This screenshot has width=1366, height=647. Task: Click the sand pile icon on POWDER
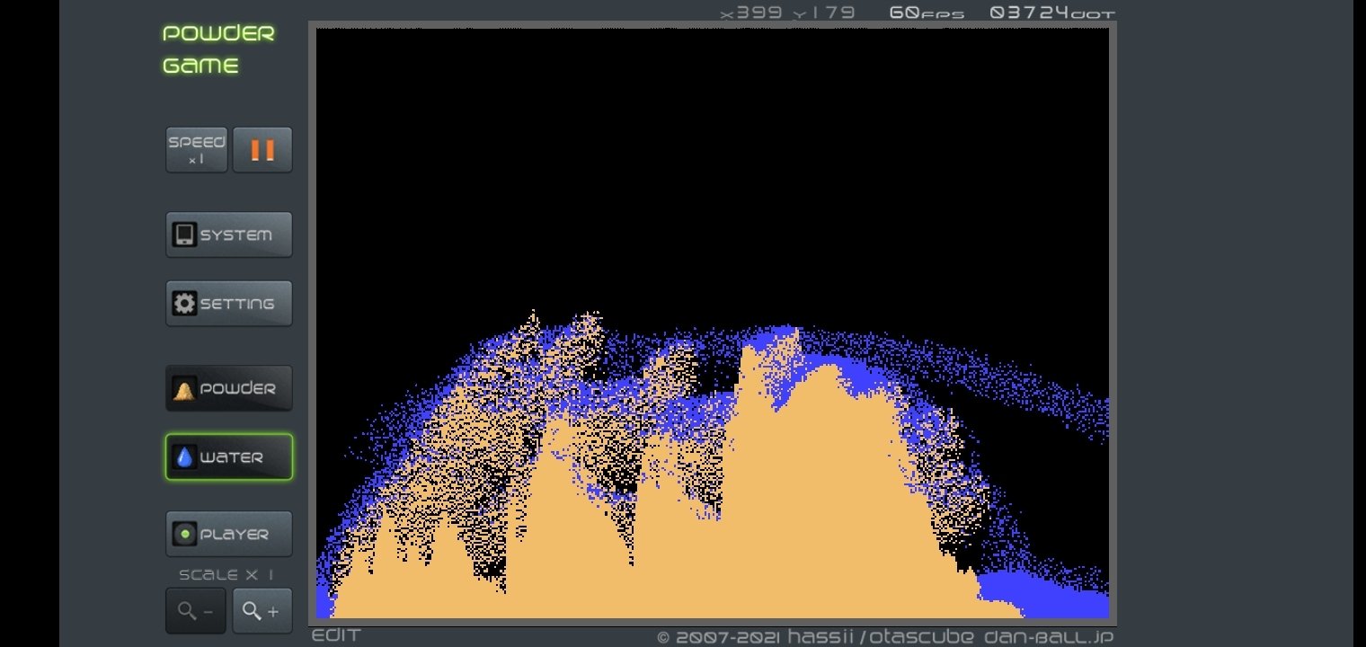(184, 389)
